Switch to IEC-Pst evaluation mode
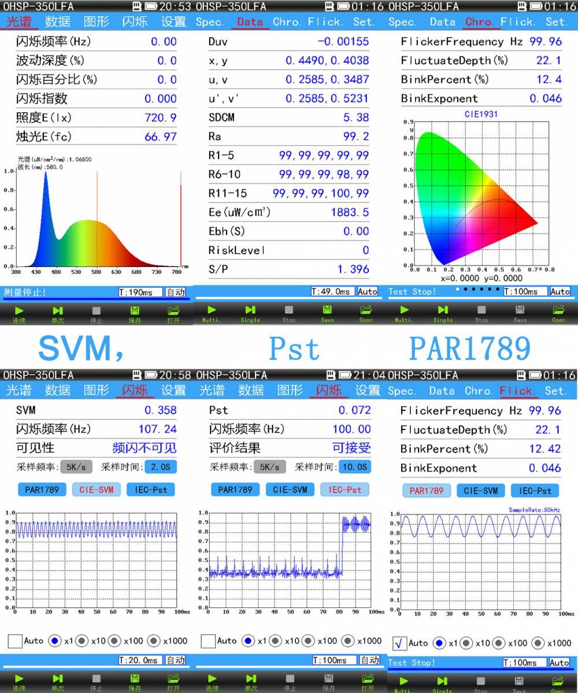The image size is (578, 693). pos(345,488)
